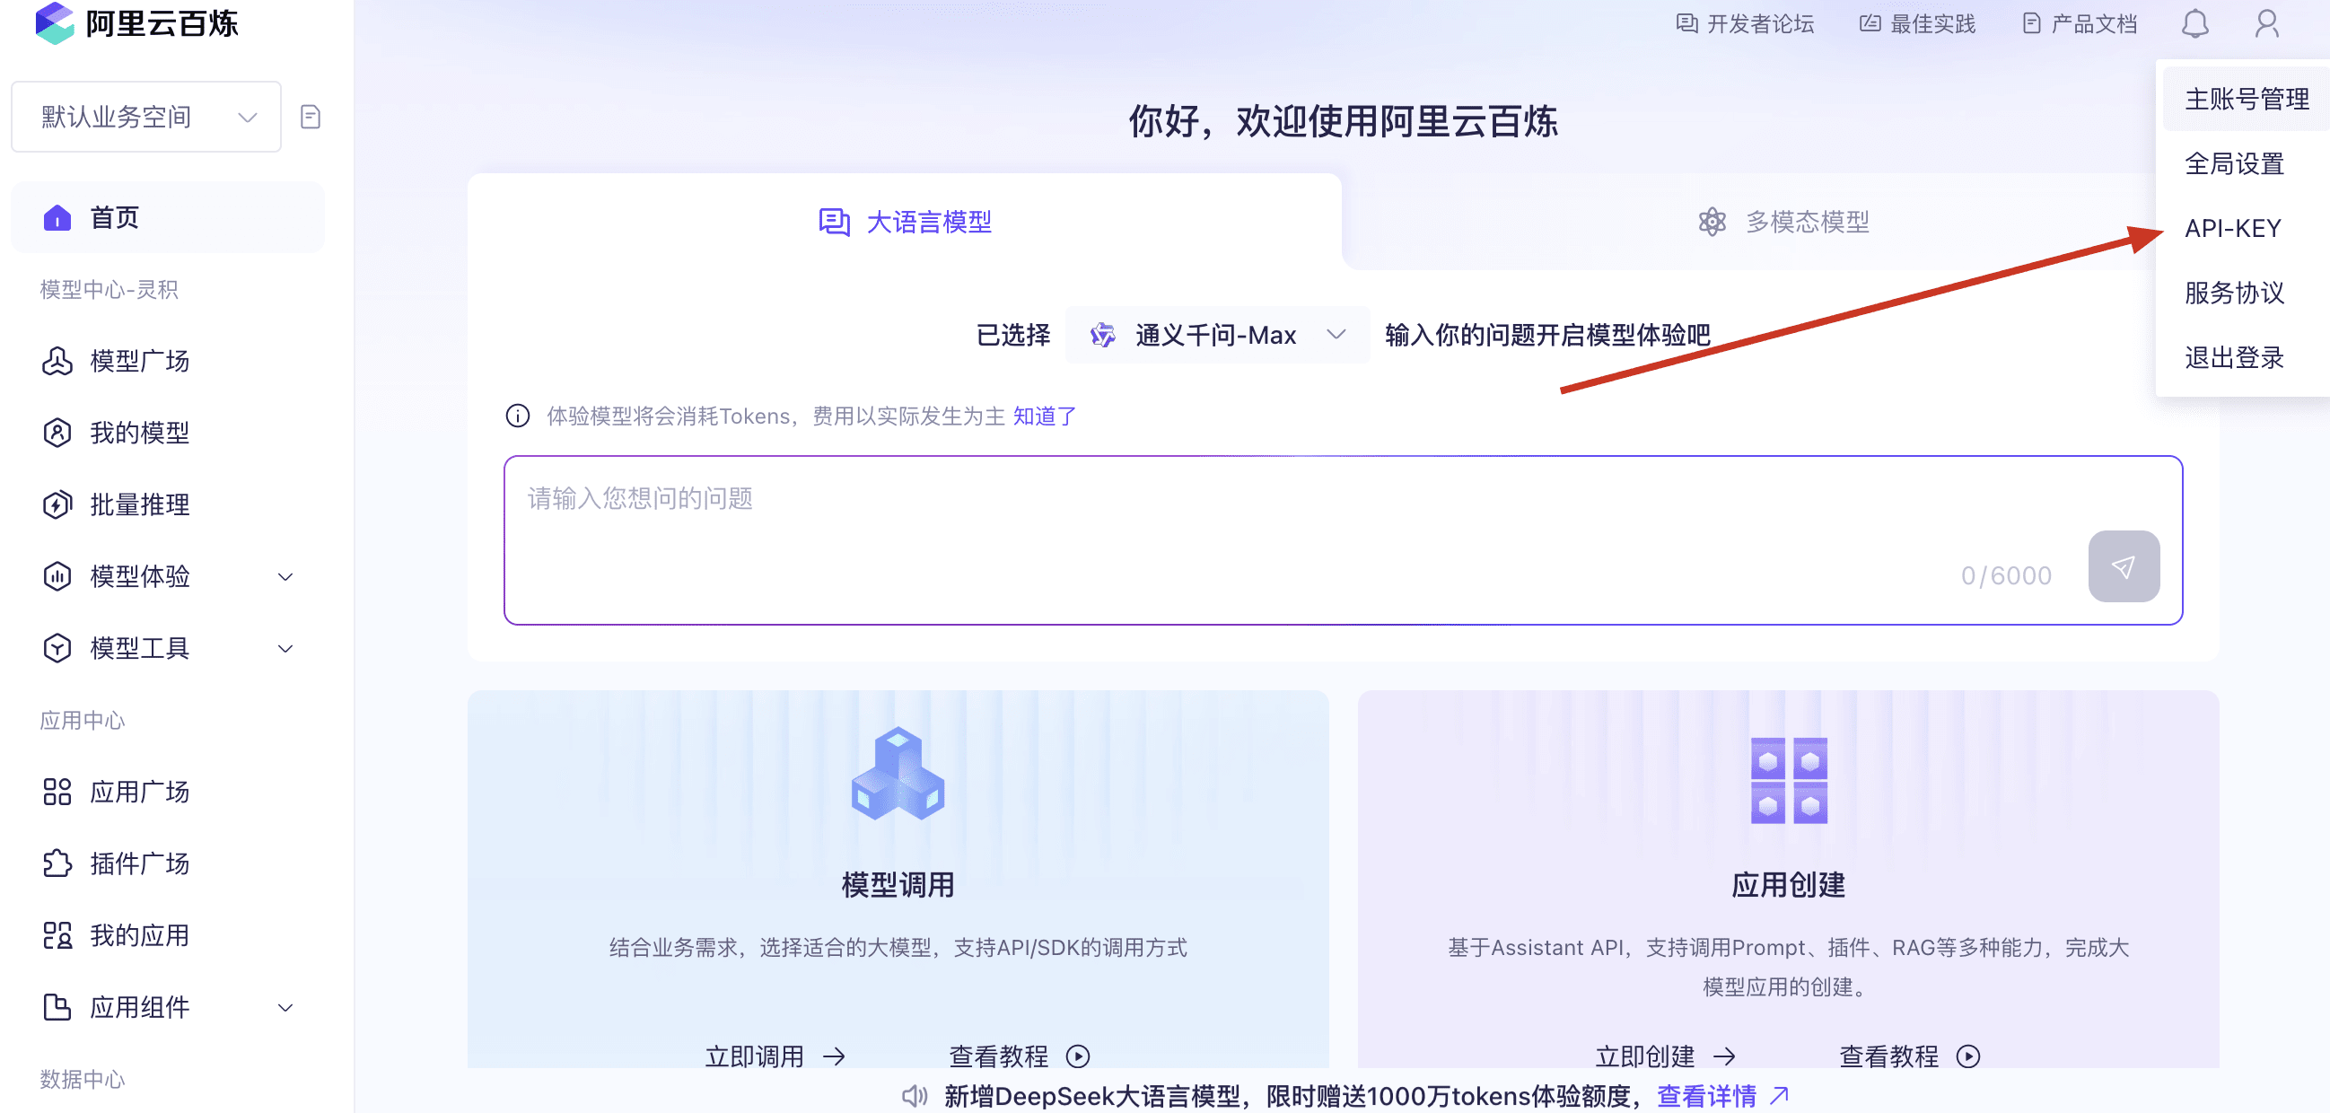
Task: Go to 首页 in the sidebar
Action: [168, 217]
